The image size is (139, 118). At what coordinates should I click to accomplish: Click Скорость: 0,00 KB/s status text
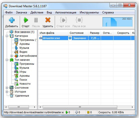pos(111,112)
